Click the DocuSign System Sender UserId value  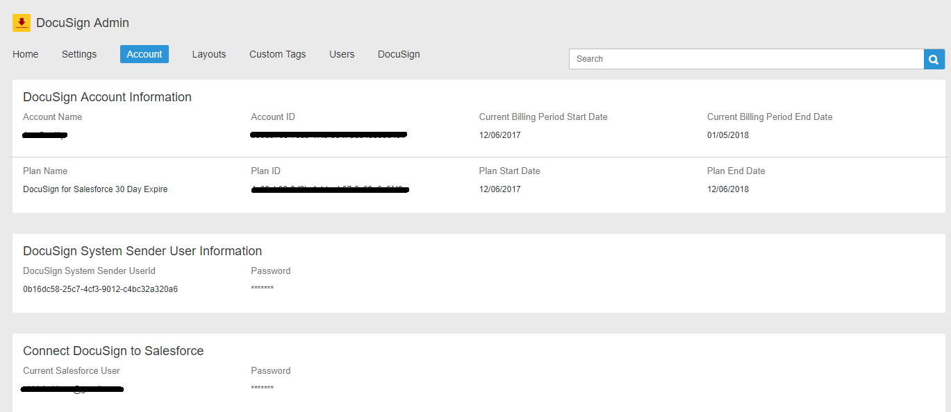click(99, 289)
